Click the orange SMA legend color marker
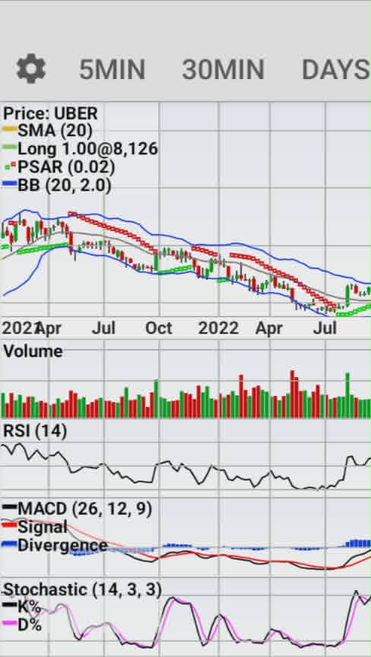The image size is (371, 657). click(x=10, y=129)
